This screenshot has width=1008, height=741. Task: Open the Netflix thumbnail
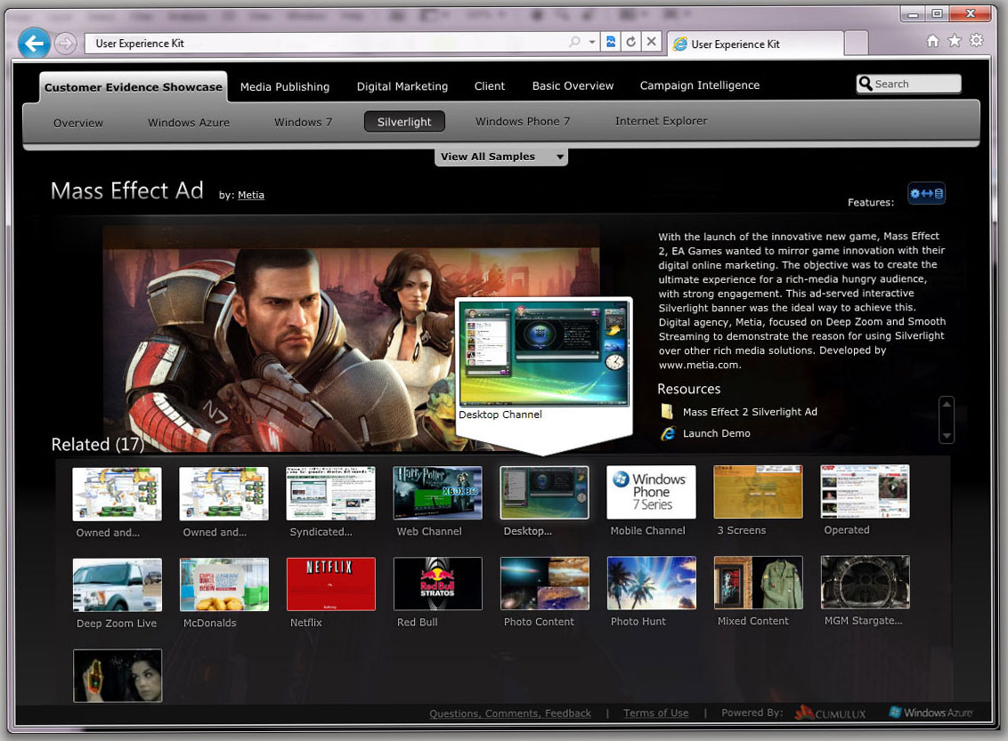pos(330,584)
